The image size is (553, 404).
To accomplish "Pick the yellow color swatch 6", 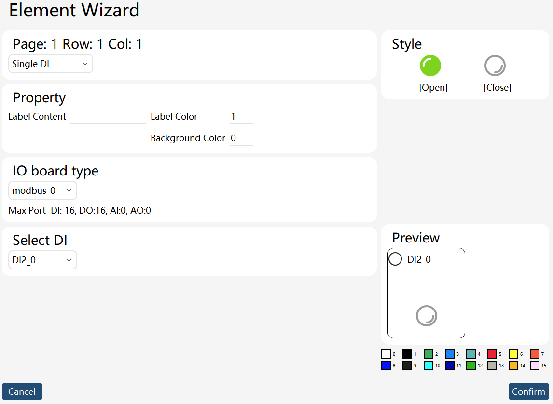I will [x=513, y=354].
